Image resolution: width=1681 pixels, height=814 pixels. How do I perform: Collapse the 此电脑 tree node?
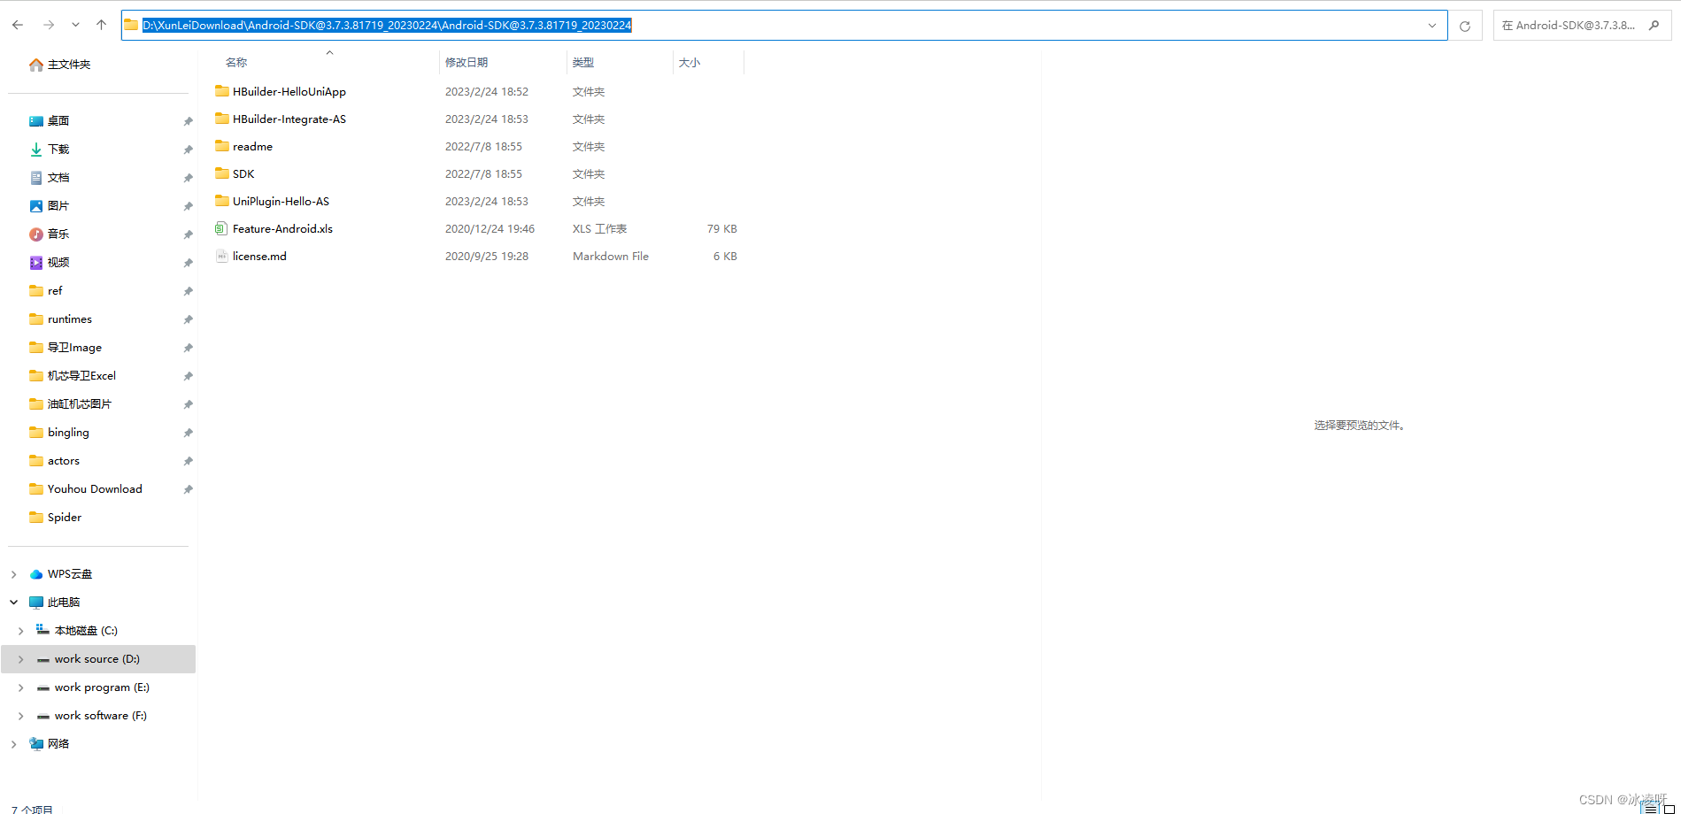click(x=13, y=603)
